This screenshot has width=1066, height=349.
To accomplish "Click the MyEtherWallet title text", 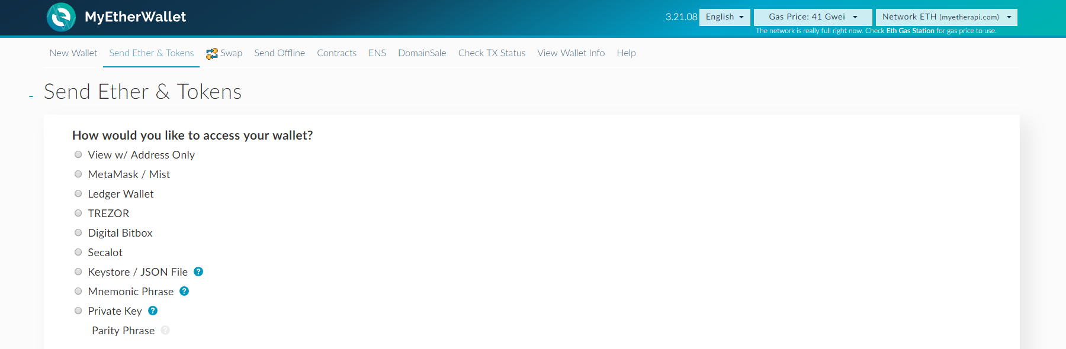I will coord(136,17).
